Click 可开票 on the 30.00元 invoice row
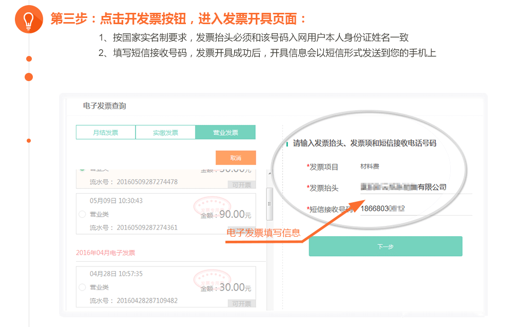This screenshot has height=327, width=515. pos(242,304)
